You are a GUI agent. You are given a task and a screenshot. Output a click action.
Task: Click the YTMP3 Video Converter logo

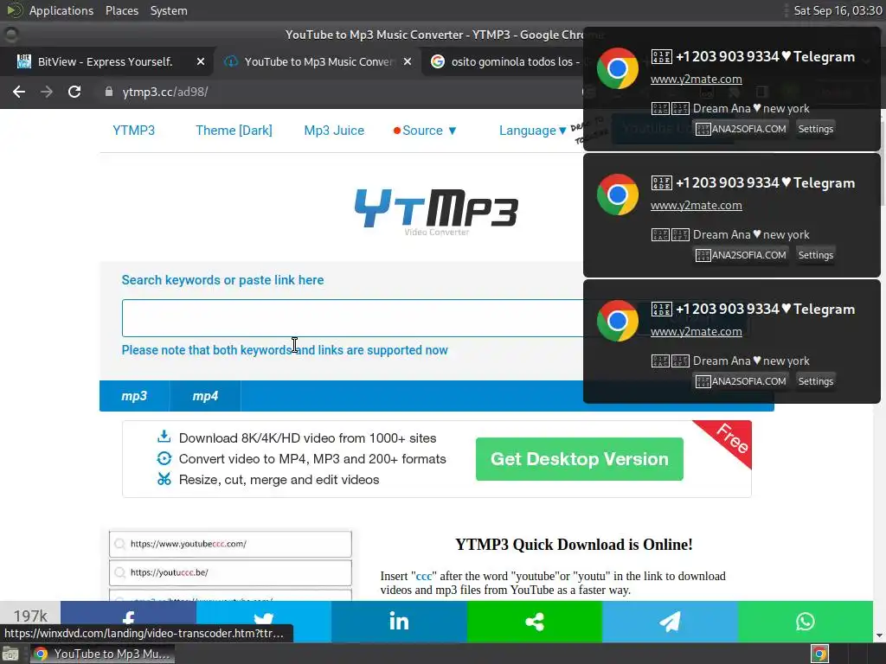(x=436, y=212)
